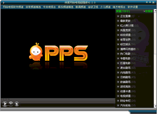The height and width of the screenshot is (114, 157).
Task: Open the 收视率 sort dropdown
Action: 148,11
